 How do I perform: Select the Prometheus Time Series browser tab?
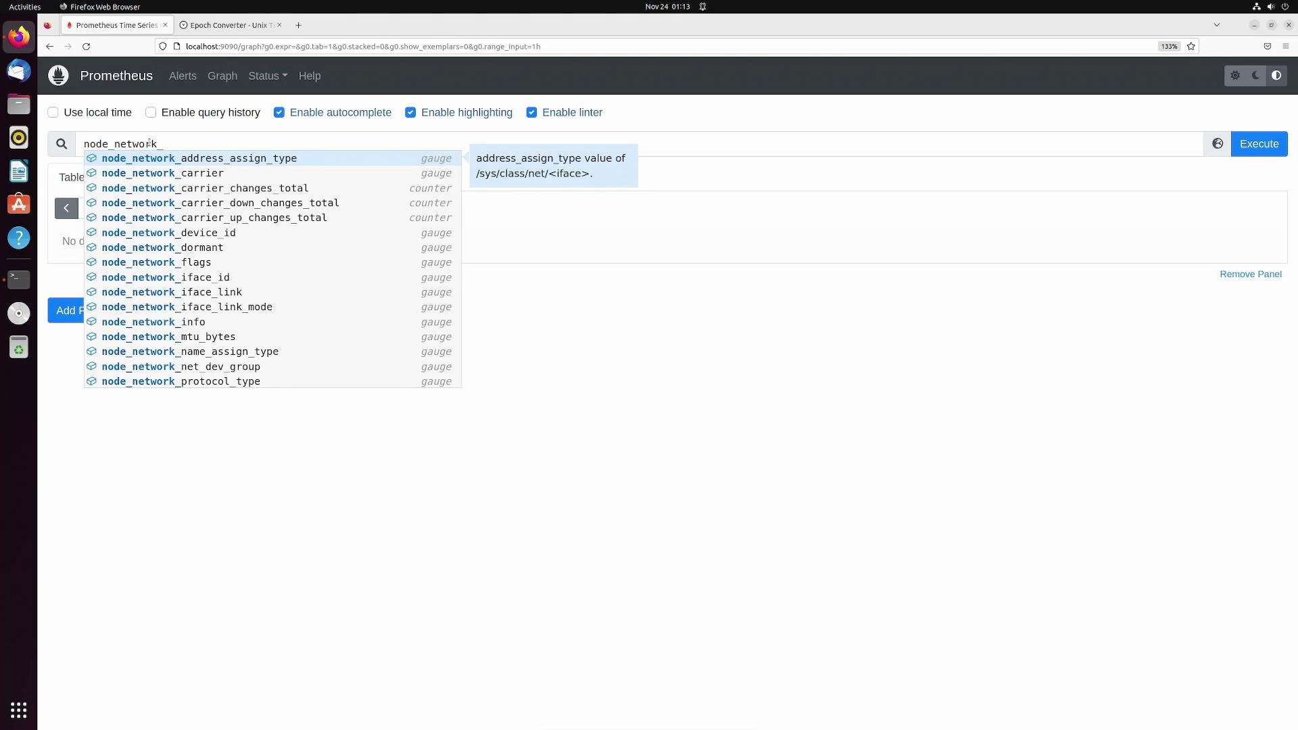click(x=116, y=25)
